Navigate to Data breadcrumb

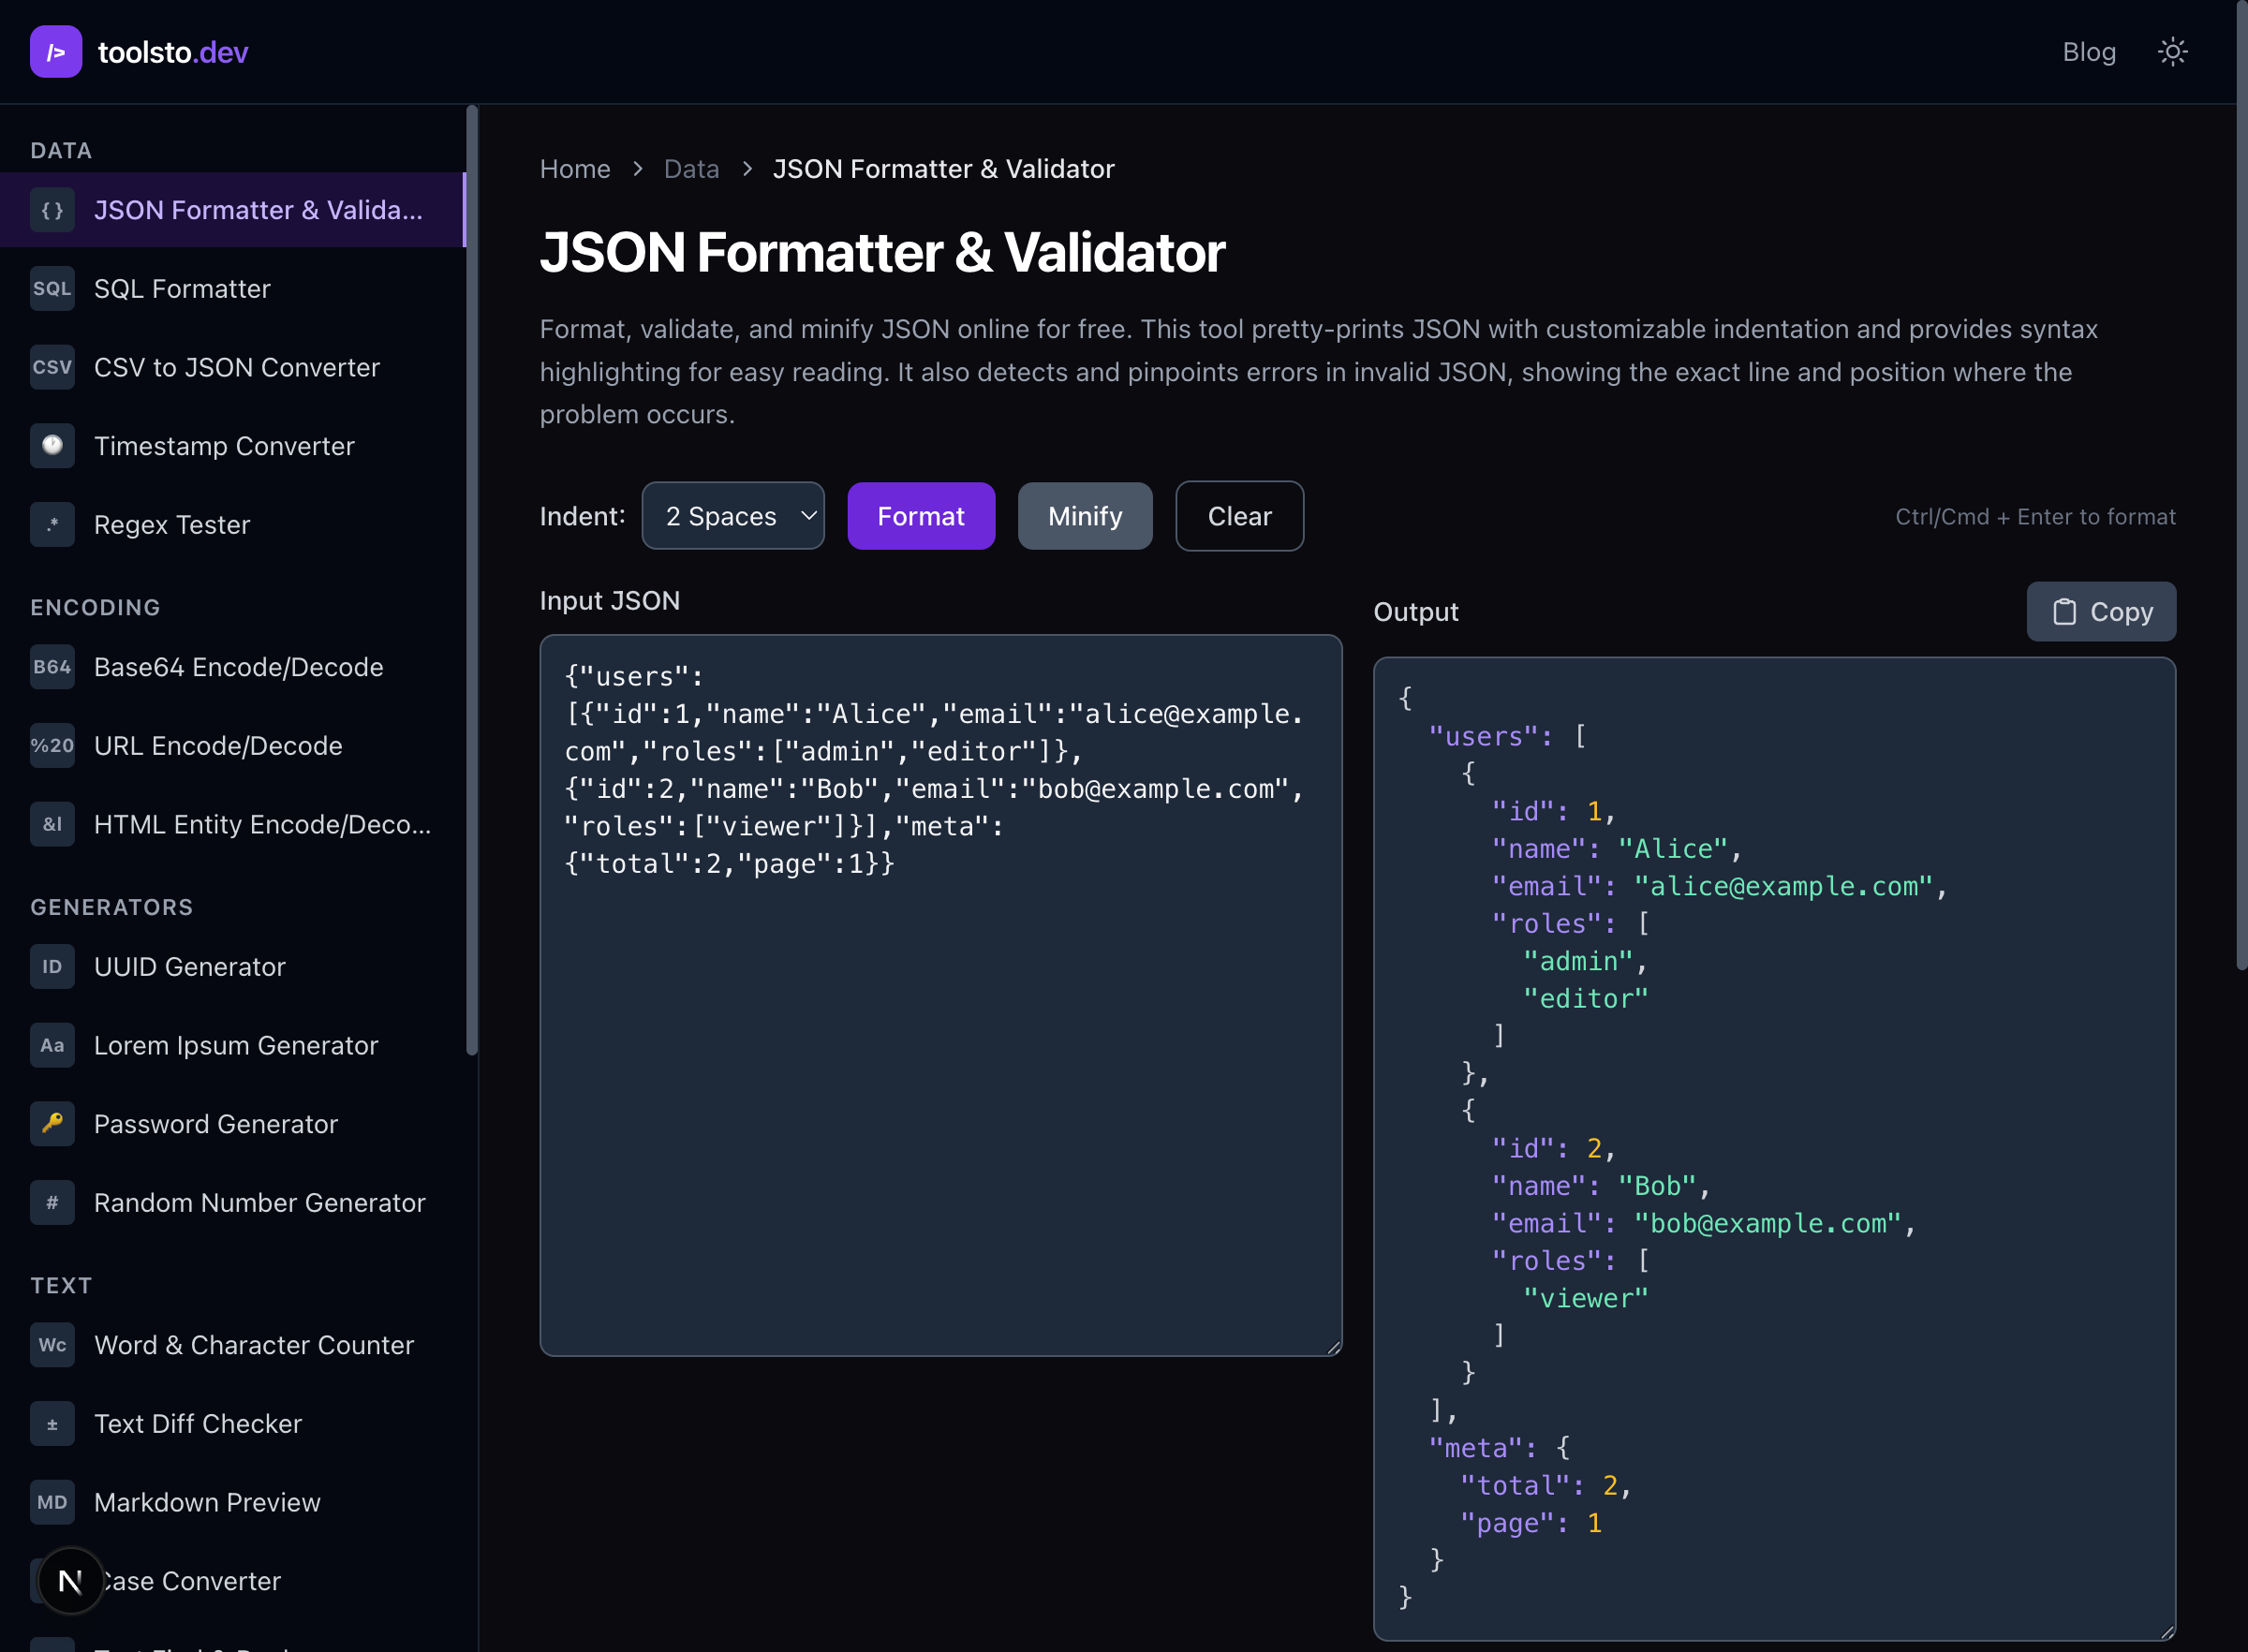[x=691, y=168]
